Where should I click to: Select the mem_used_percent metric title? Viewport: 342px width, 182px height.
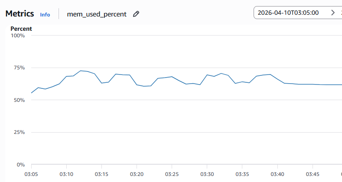coord(97,14)
